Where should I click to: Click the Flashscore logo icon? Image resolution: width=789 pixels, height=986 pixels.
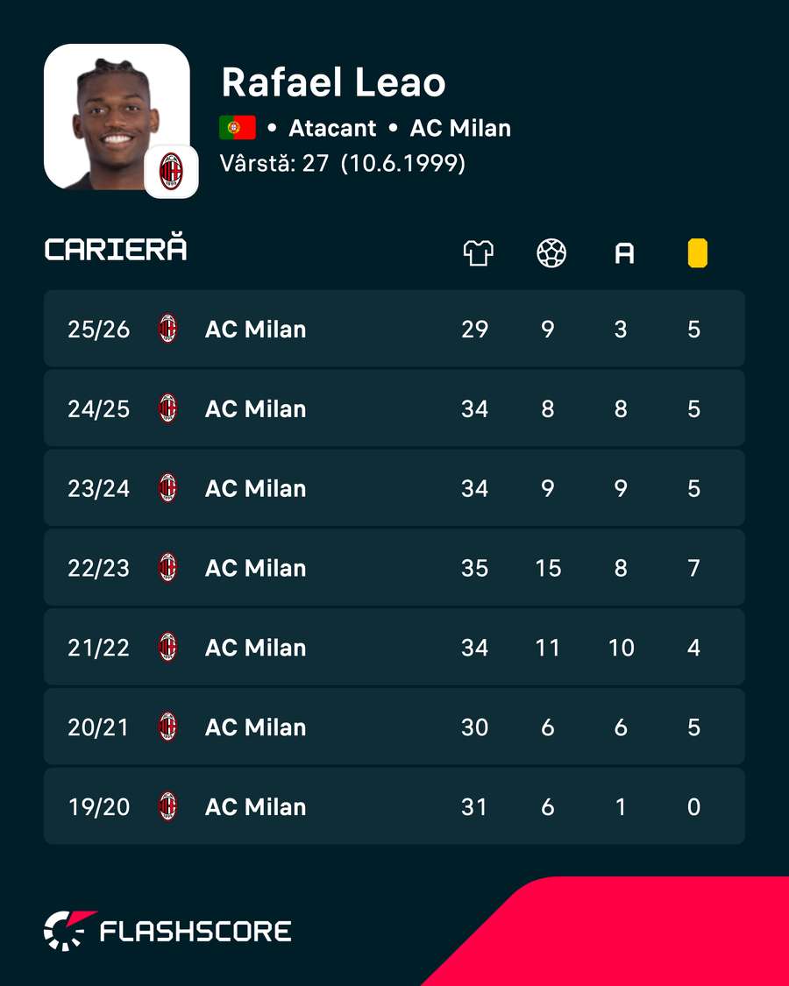pos(69,931)
